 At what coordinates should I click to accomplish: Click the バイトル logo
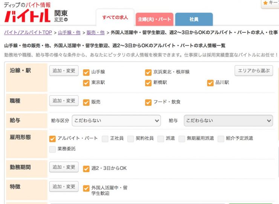point(26,16)
